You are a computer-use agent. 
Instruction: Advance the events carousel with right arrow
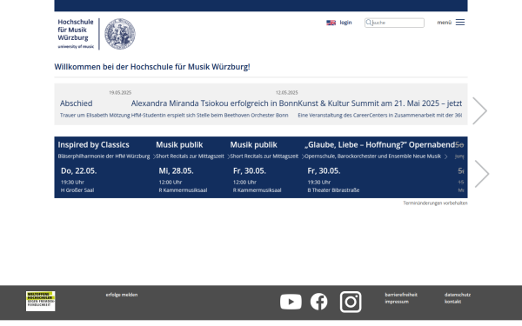[x=482, y=174]
